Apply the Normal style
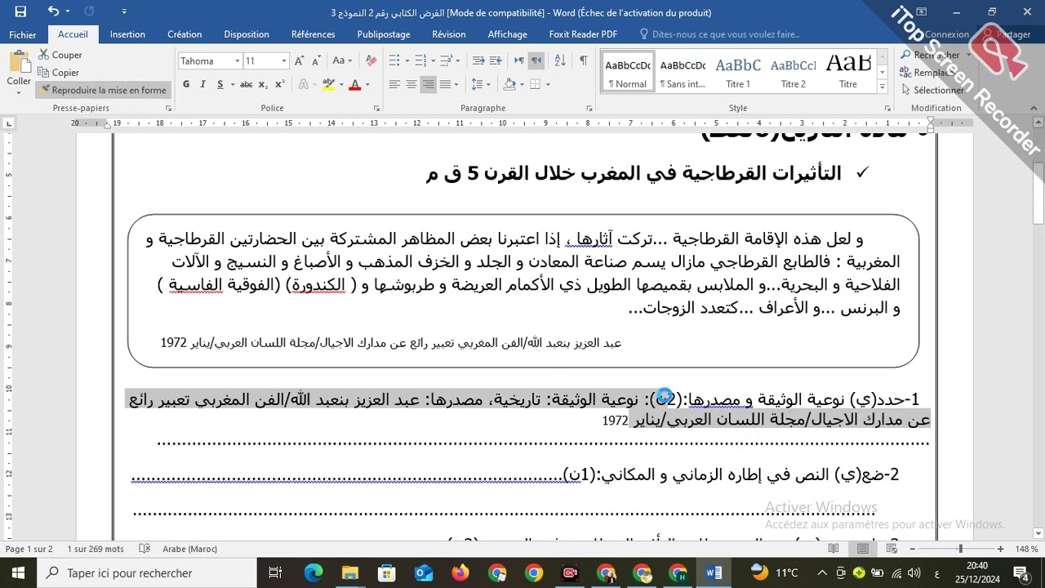The height and width of the screenshot is (588, 1045). [628, 72]
